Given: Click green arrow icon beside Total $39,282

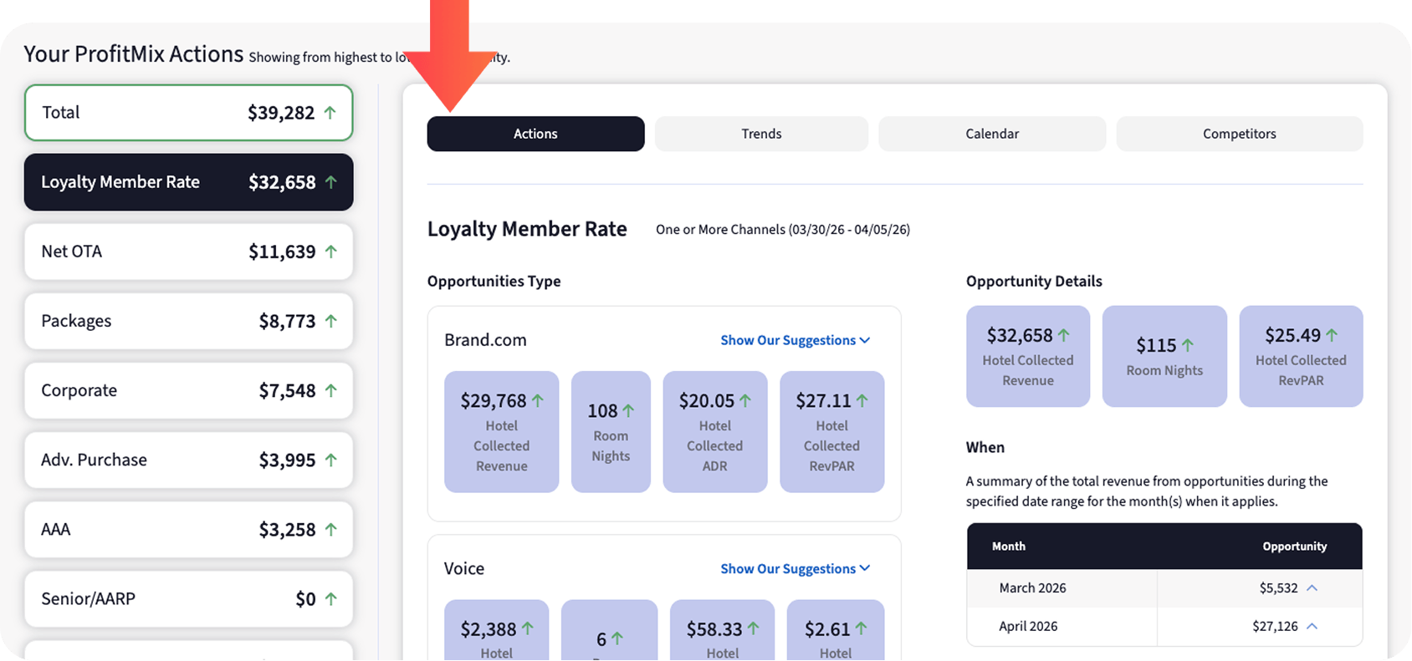Looking at the screenshot, I should click(x=330, y=113).
